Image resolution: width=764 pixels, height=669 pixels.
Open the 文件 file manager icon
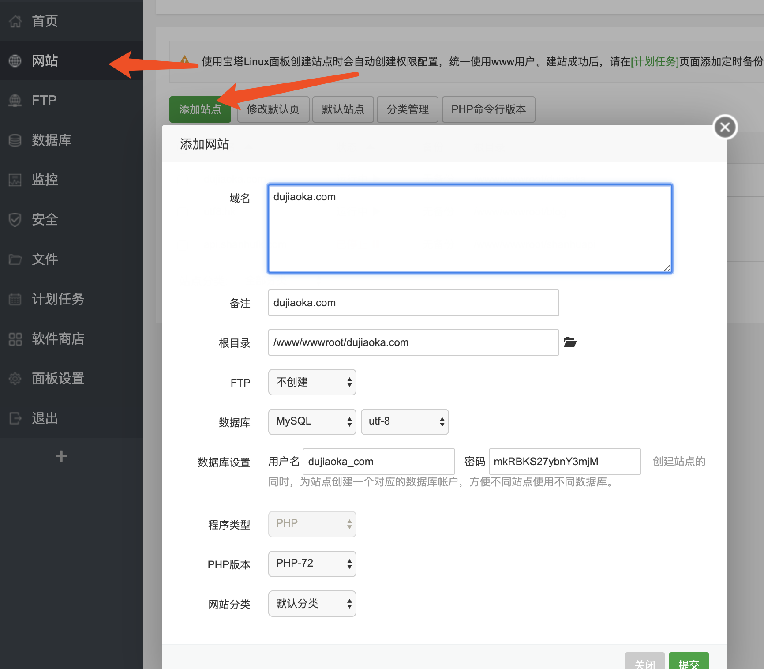point(15,259)
